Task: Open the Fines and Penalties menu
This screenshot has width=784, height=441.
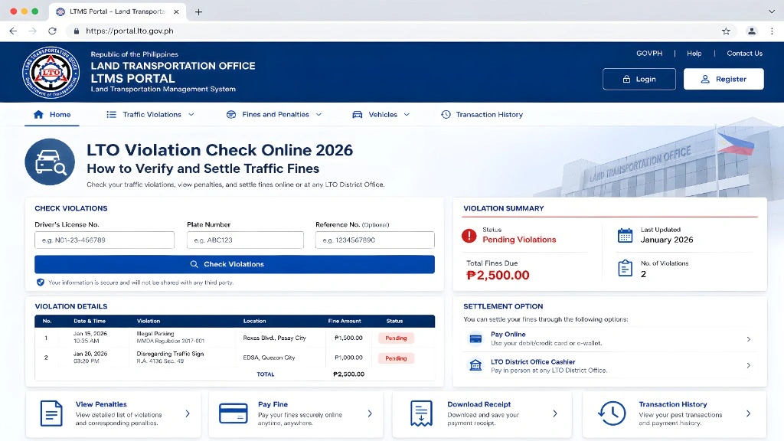Action: (274, 115)
